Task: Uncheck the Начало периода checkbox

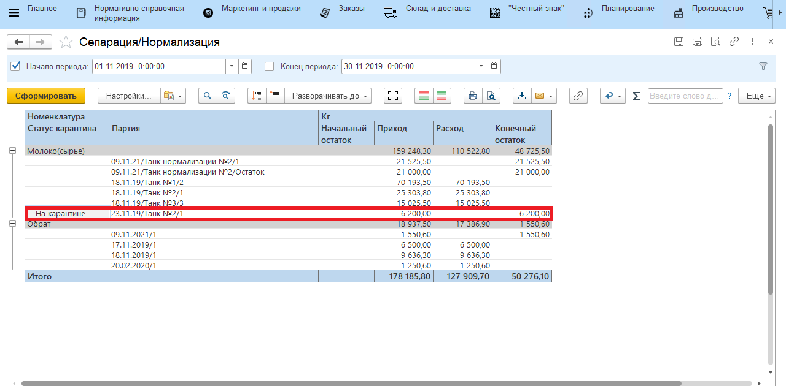Action: [x=16, y=66]
